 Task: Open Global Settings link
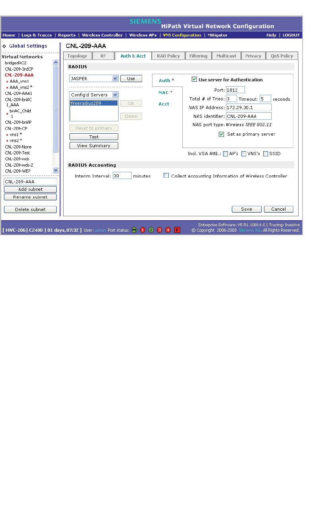click(28, 46)
